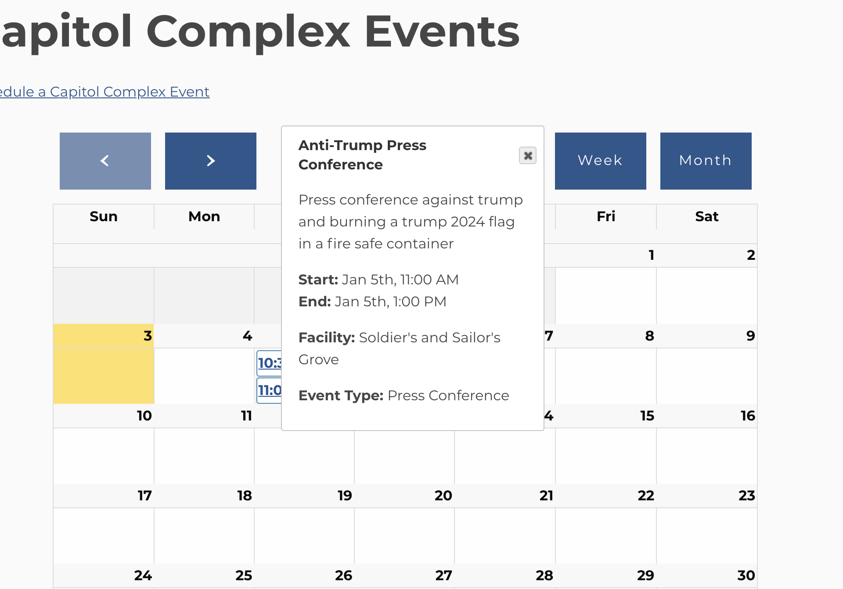The image size is (843, 589).
Task: Select day 17 on the calendar
Action: click(144, 496)
